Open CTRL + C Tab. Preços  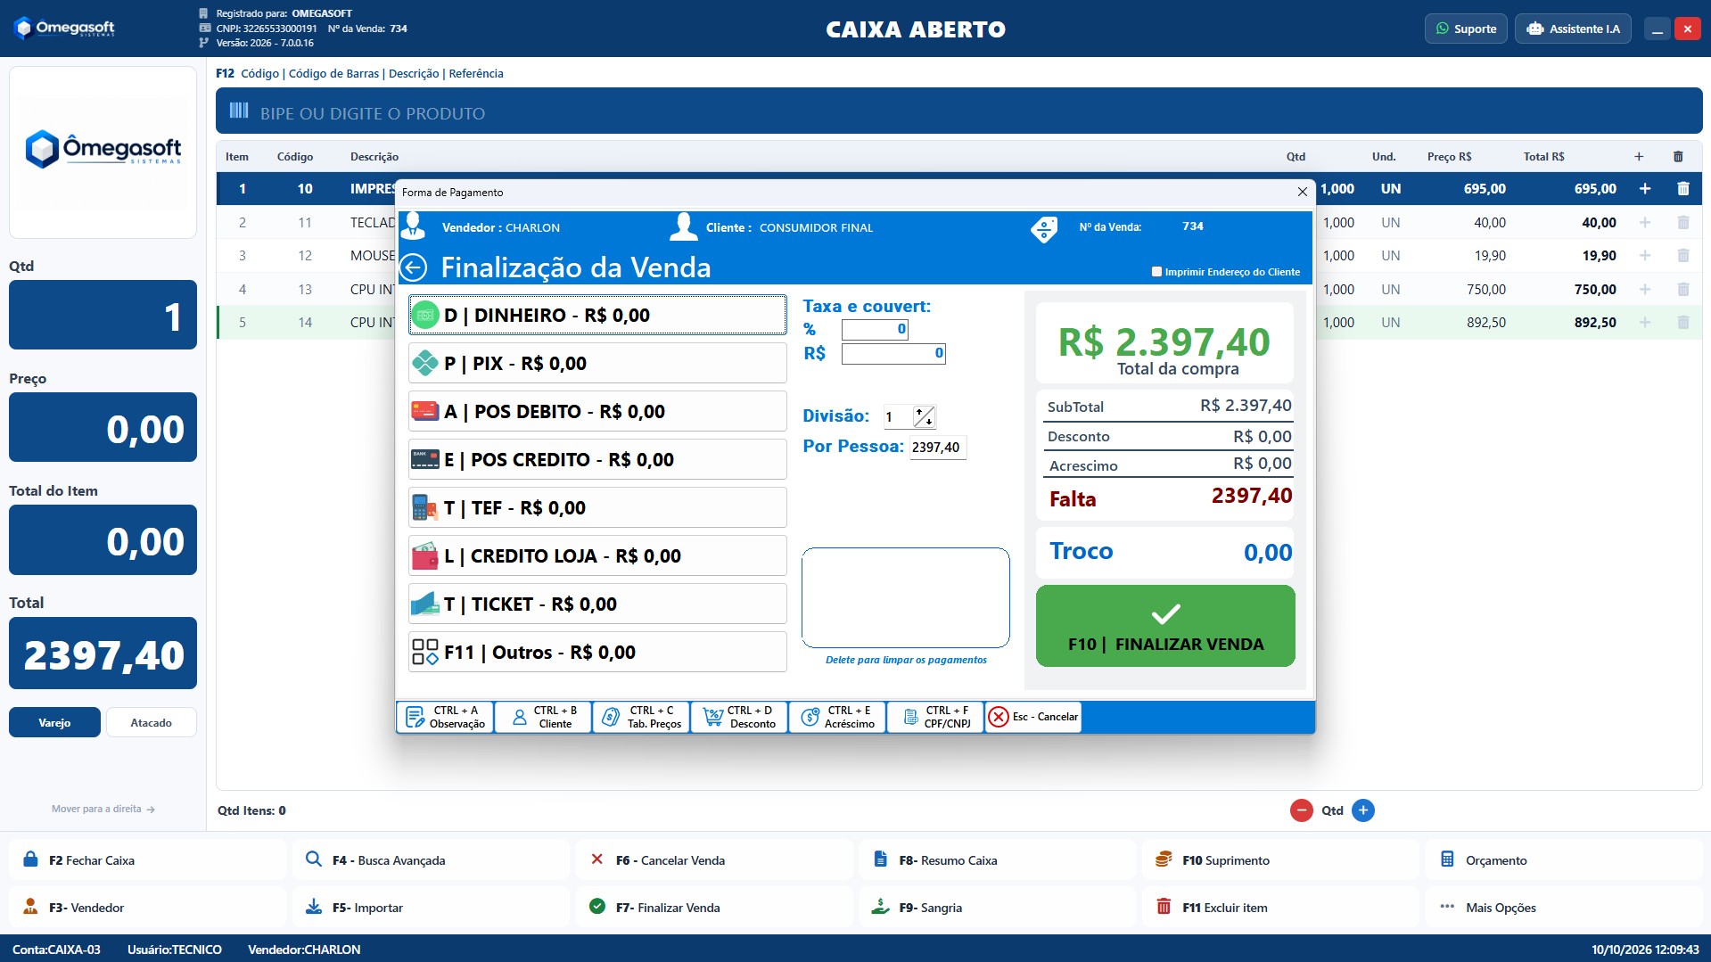[641, 717]
